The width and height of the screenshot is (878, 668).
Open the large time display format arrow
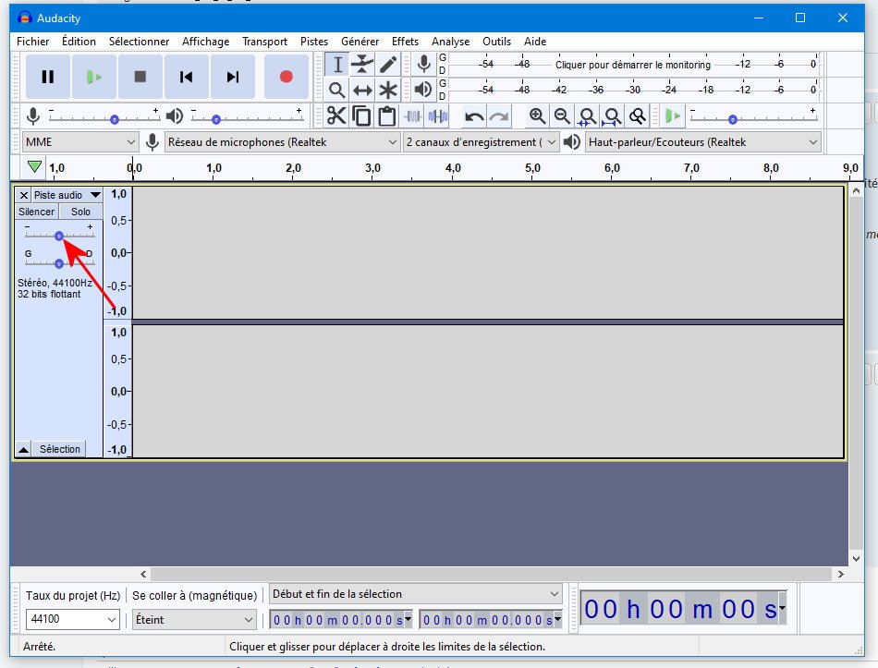tap(782, 608)
